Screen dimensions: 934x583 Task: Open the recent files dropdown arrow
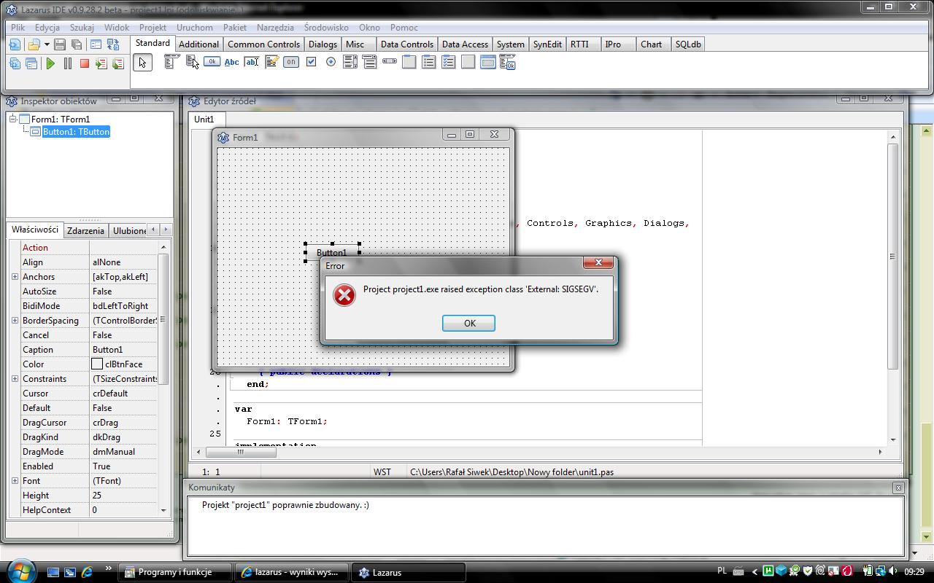coord(47,44)
